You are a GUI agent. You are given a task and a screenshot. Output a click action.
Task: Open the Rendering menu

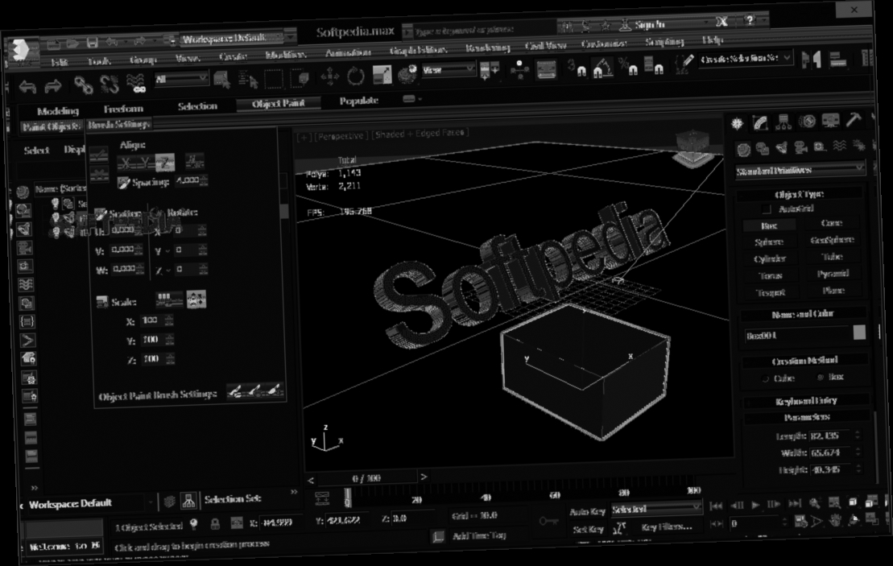[x=487, y=48]
